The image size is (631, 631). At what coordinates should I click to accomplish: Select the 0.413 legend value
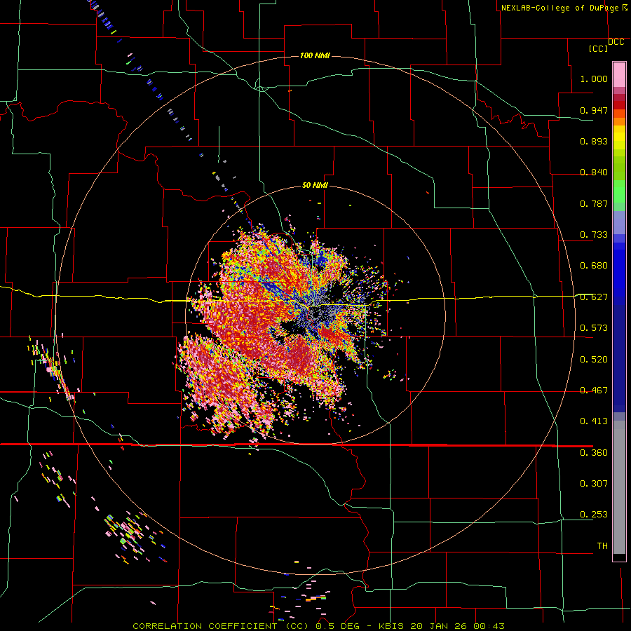tap(594, 421)
